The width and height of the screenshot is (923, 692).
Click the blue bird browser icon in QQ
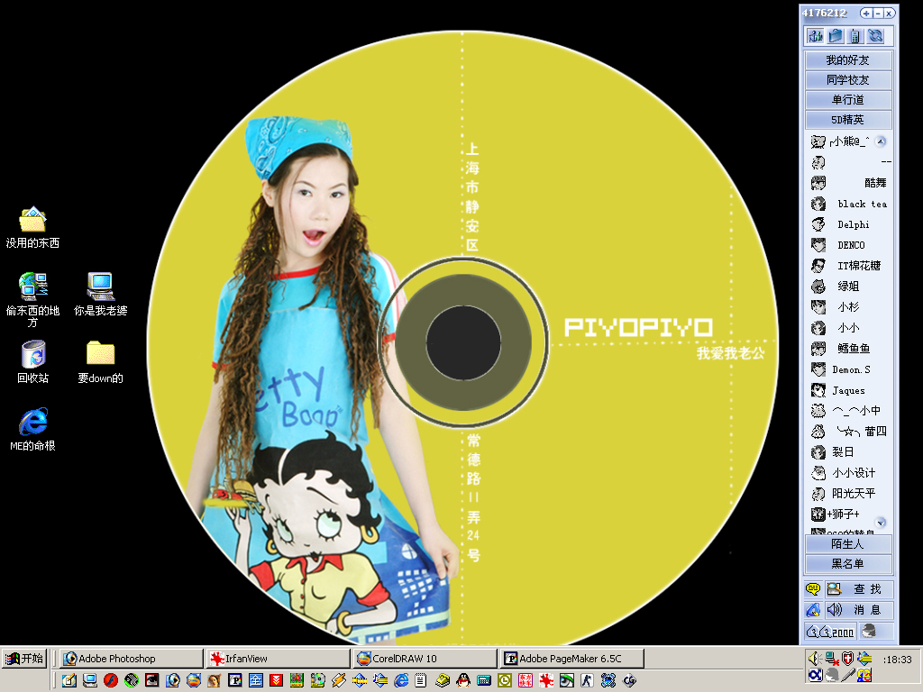pos(813,610)
